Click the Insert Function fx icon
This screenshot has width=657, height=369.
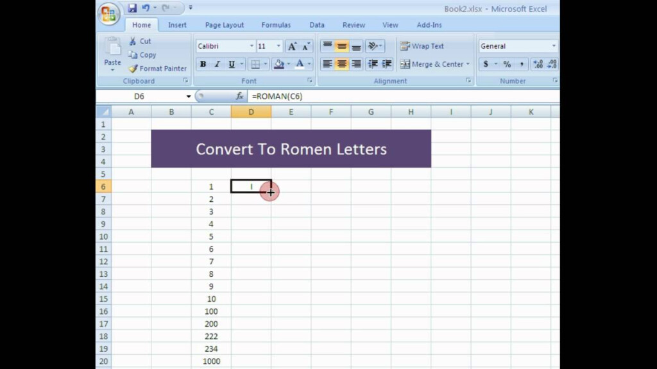pos(240,96)
